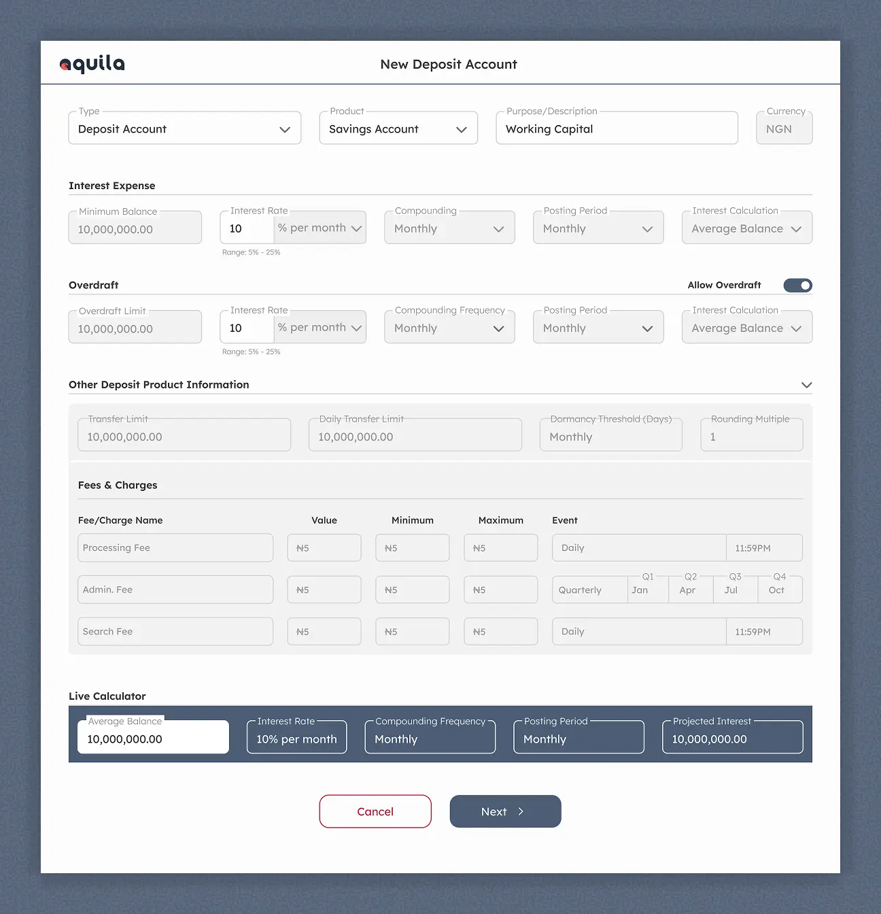This screenshot has width=881, height=914.
Task: Click the Currency field showing NGN
Action: [x=784, y=129]
